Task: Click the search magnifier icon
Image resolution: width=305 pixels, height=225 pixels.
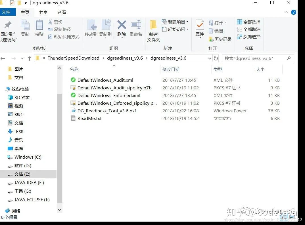Action: [289, 58]
